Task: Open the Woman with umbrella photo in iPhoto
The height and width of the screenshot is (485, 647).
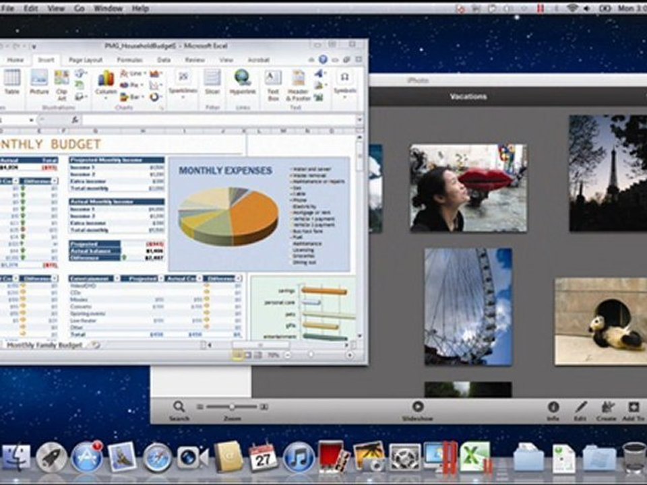Action: pos(468,188)
